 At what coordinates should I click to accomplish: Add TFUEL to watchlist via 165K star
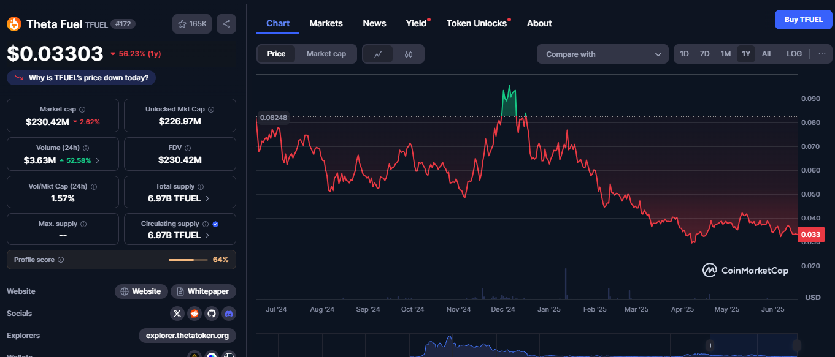pos(192,24)
